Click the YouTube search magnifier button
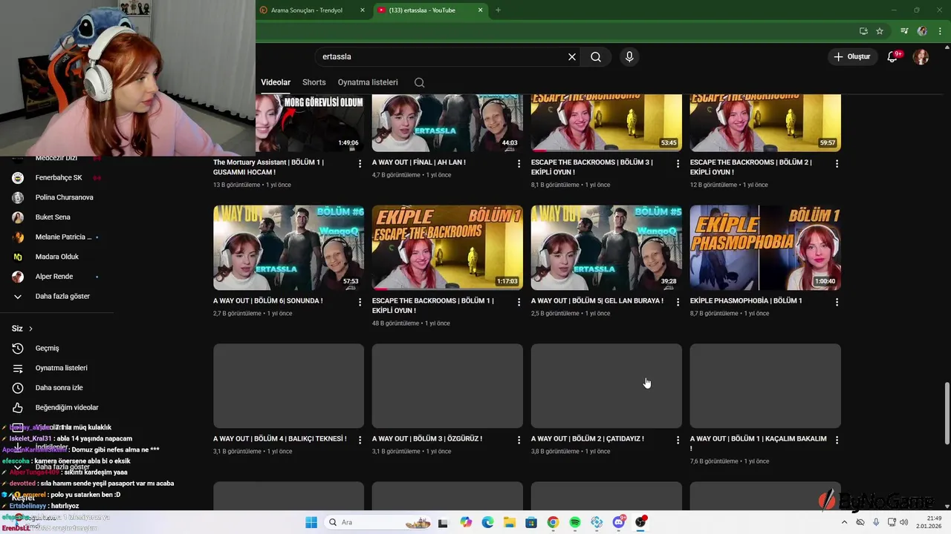The height and width of the screenshot is (534, 951). 596,56
